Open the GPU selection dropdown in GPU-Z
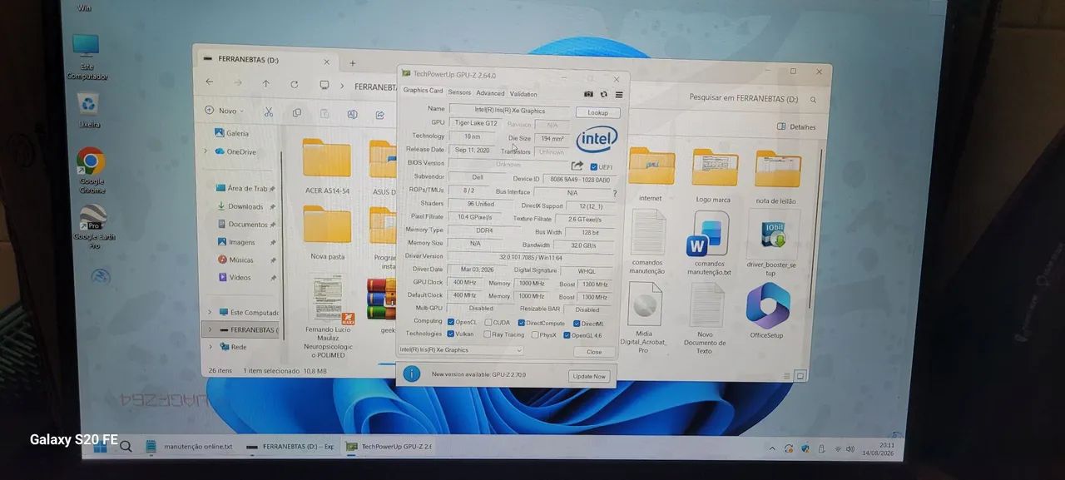This screenshot has height=480, width=1065. coord(461,350)
